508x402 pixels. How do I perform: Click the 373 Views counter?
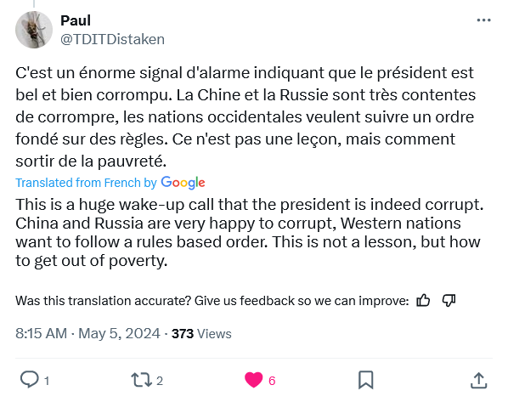[201, 334]
